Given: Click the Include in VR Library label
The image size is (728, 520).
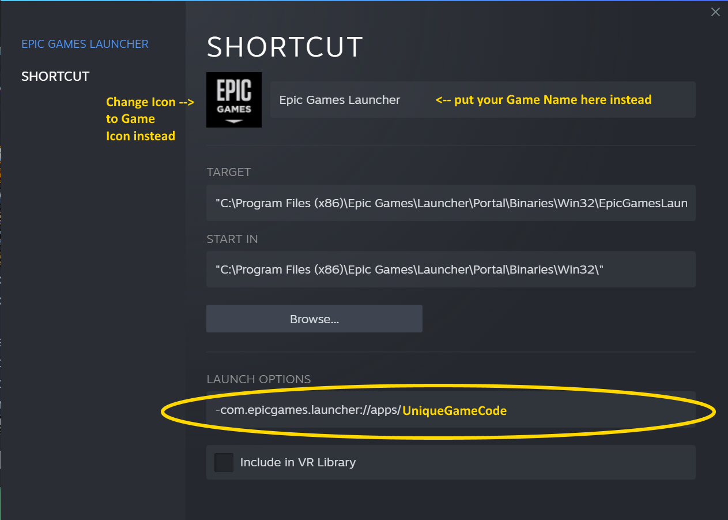Looking at the screenshot, I should (297, 462).
